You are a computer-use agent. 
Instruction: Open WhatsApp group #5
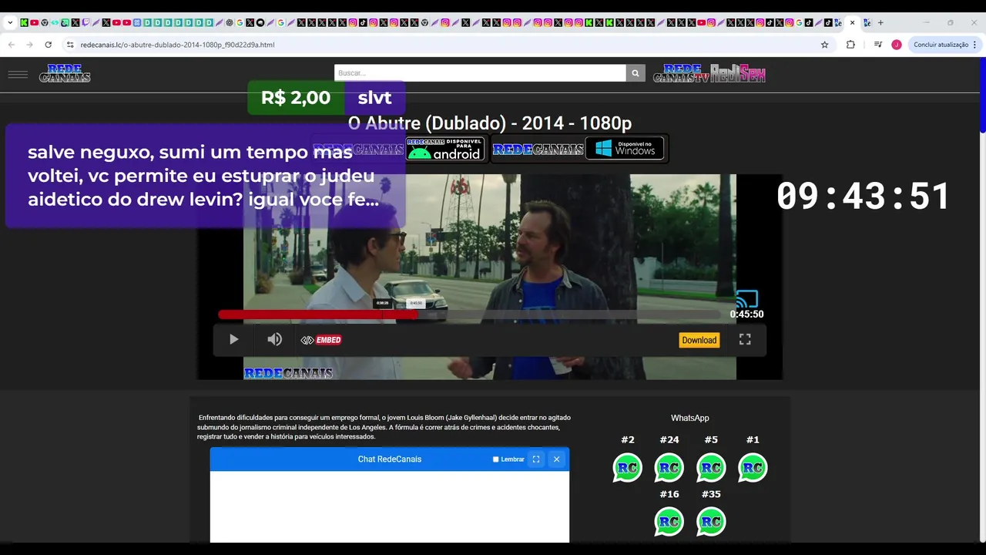(x=711, y=467)
